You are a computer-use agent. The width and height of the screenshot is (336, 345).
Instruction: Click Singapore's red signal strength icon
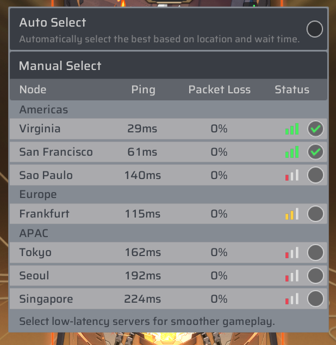pos(292,299)
